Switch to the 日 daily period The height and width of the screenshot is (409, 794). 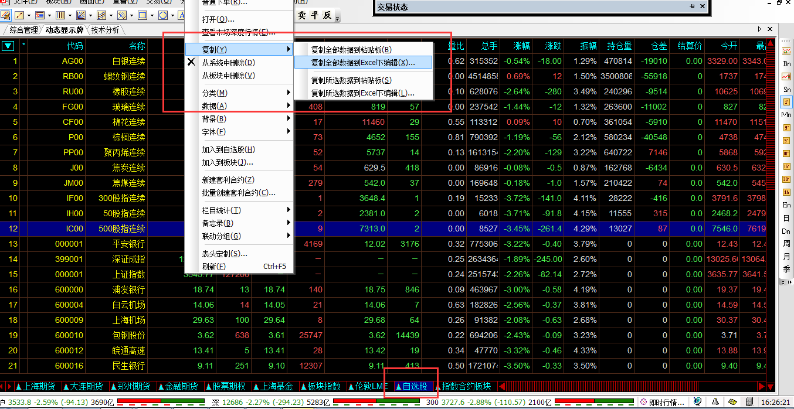click(x=786, y=218)
